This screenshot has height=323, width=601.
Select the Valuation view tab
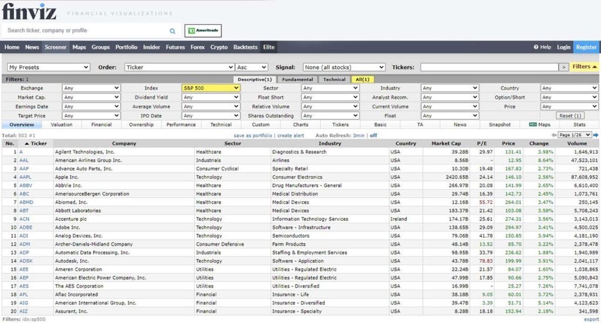61,125
